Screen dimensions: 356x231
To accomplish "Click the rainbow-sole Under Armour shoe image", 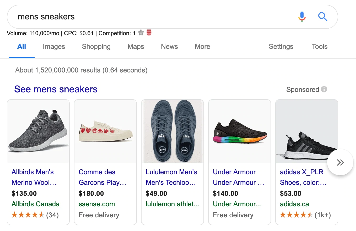I will pos(240,131).
